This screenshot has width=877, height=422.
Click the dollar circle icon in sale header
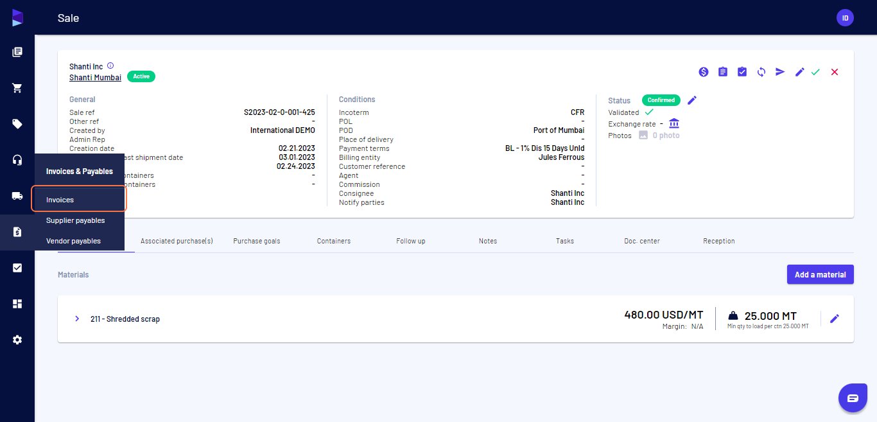pos(704,72)
